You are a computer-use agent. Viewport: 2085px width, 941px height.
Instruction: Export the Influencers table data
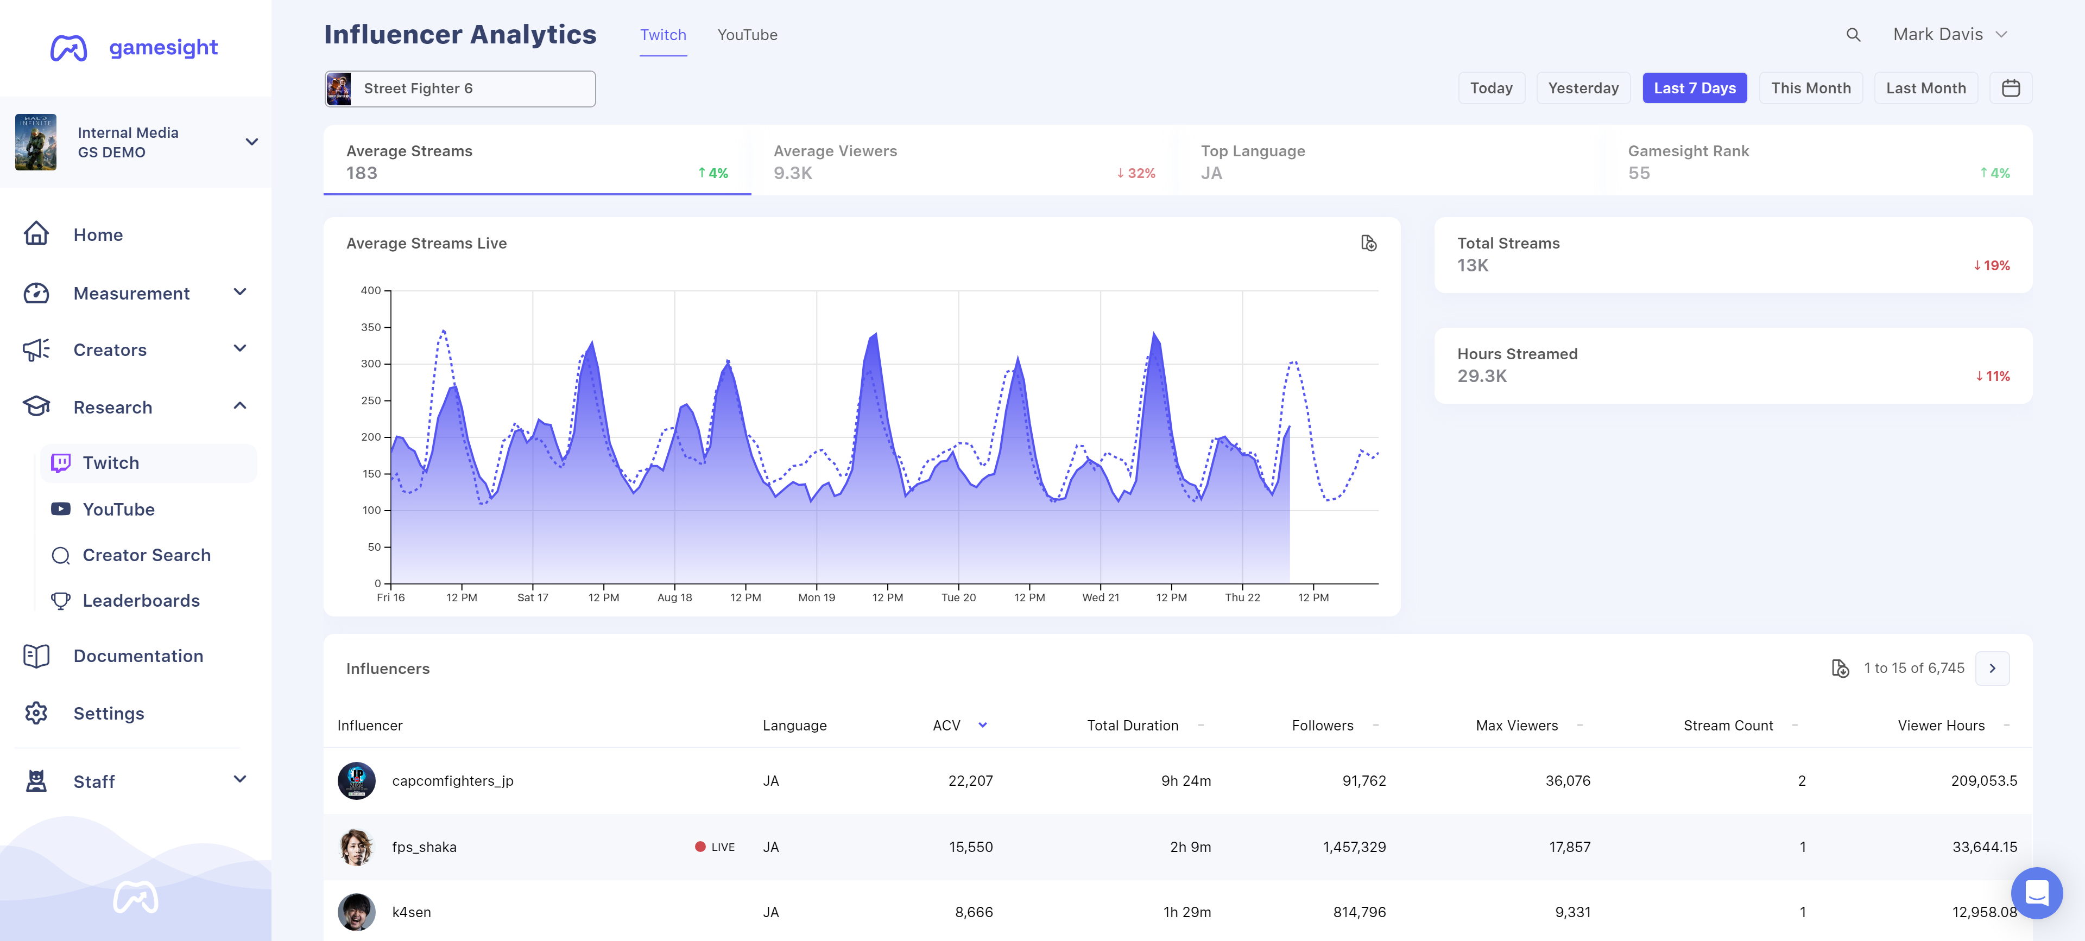click(x=1840, y=669)
